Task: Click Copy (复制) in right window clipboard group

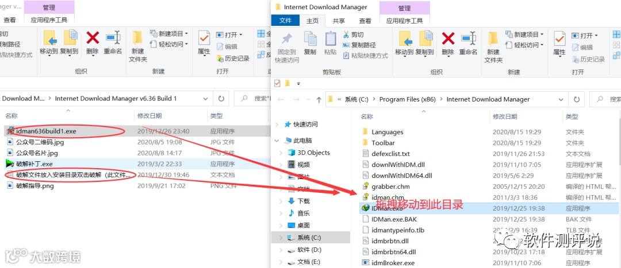Action: pos(310,44)
